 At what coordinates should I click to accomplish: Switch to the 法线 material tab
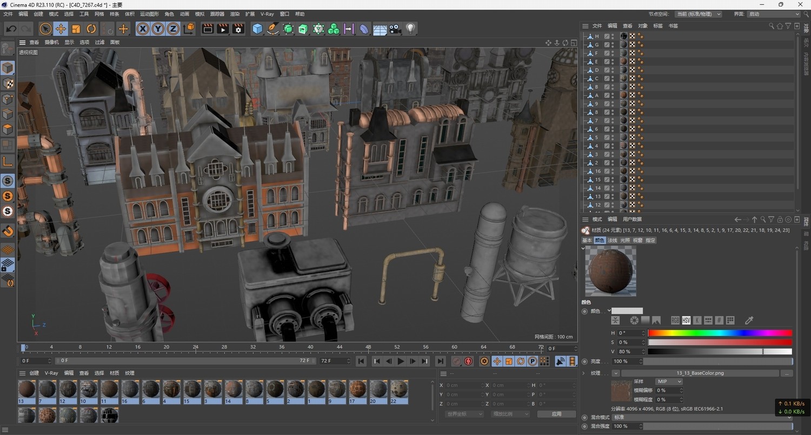(x=612, y=240)
